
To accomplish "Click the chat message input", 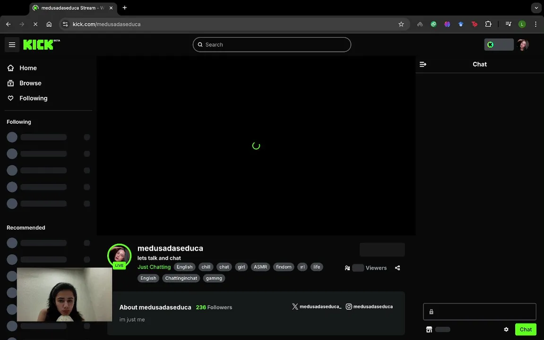I will (x=479, y=312).
